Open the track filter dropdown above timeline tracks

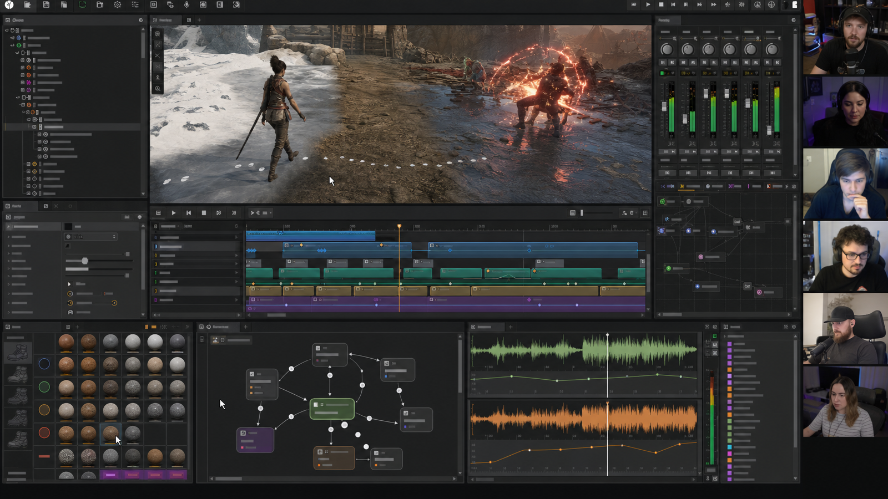tap(169, 226)
